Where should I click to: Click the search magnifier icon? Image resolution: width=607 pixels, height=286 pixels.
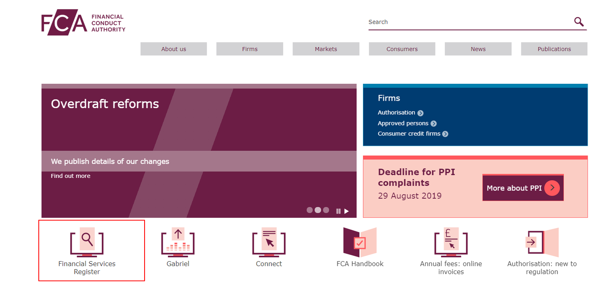pyautogui.click(x=579, y=22)
